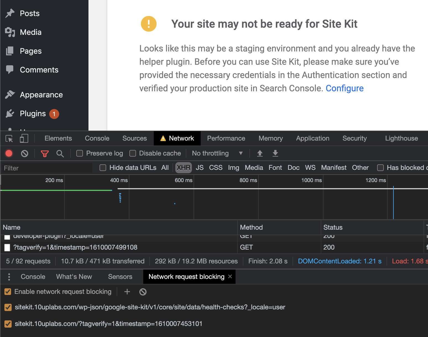Toggle Has blocked cookies checkbox
The image size is (428, 337).
tap(380, 168)
